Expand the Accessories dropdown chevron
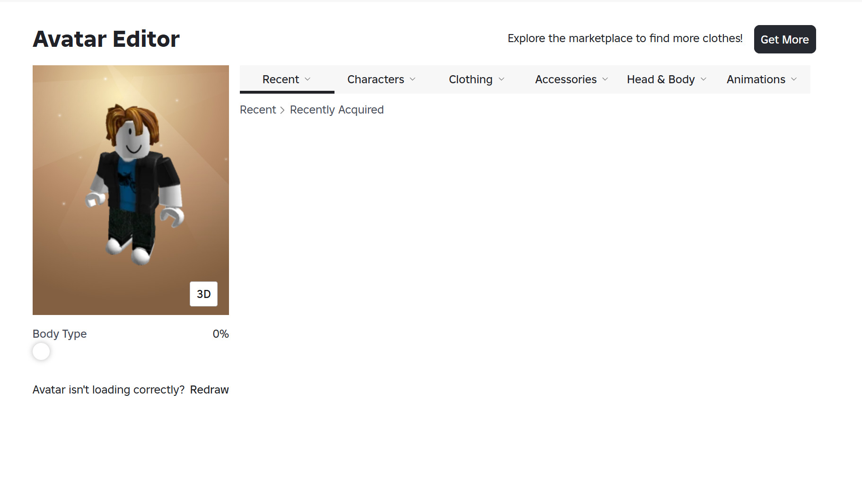Viewport: 862px width, 481px height. (605, 79)
